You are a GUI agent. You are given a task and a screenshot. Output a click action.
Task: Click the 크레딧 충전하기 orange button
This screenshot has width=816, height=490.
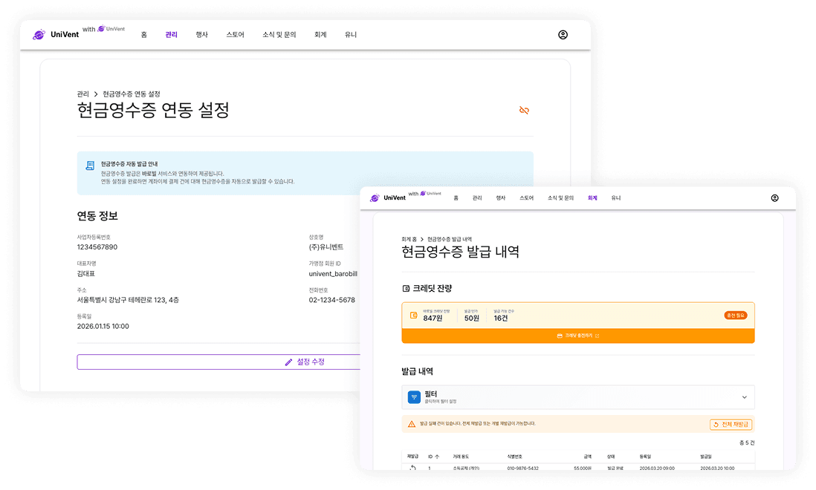point(578,336)
